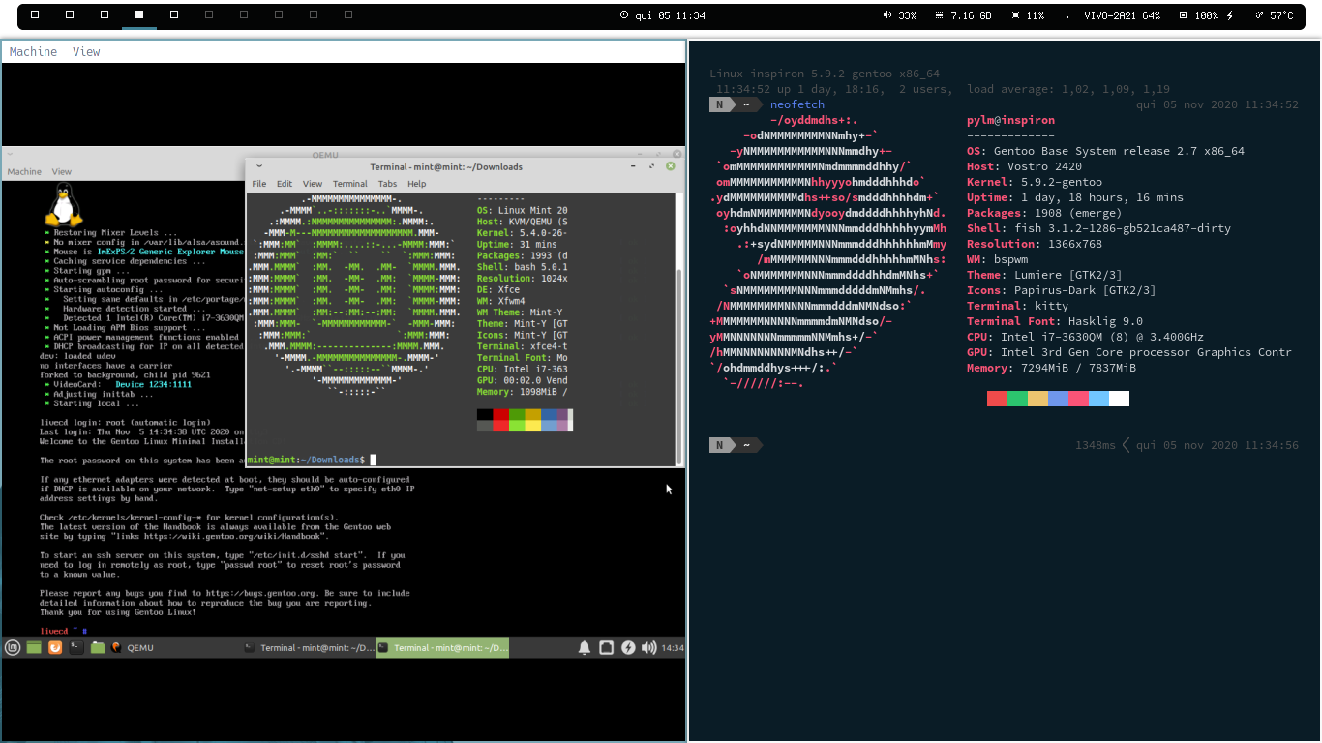
Task: Close the Mint Terminal with green X button
Action: [x=671, y=166]
